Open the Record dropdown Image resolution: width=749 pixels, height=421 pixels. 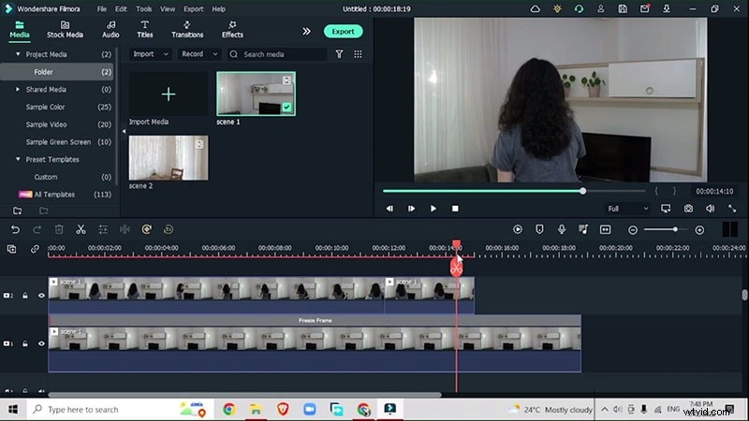198,54
